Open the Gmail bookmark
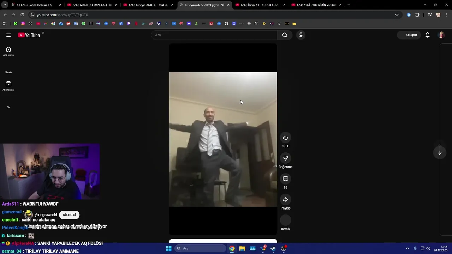This screenshot has height=254, width=452. click(46, 24)
